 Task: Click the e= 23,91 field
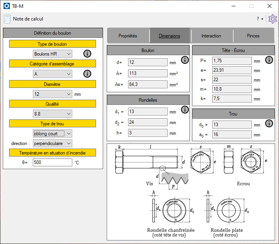coord(232,70)
